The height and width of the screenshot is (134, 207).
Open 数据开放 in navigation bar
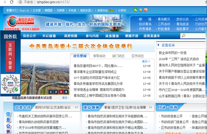(x=132, y=36)
